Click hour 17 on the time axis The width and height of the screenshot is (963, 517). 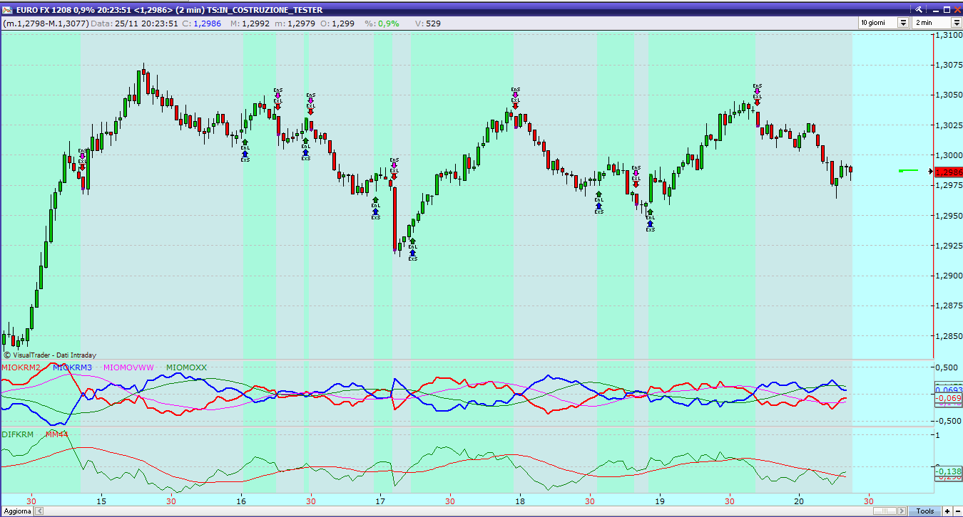pos(381,501)
